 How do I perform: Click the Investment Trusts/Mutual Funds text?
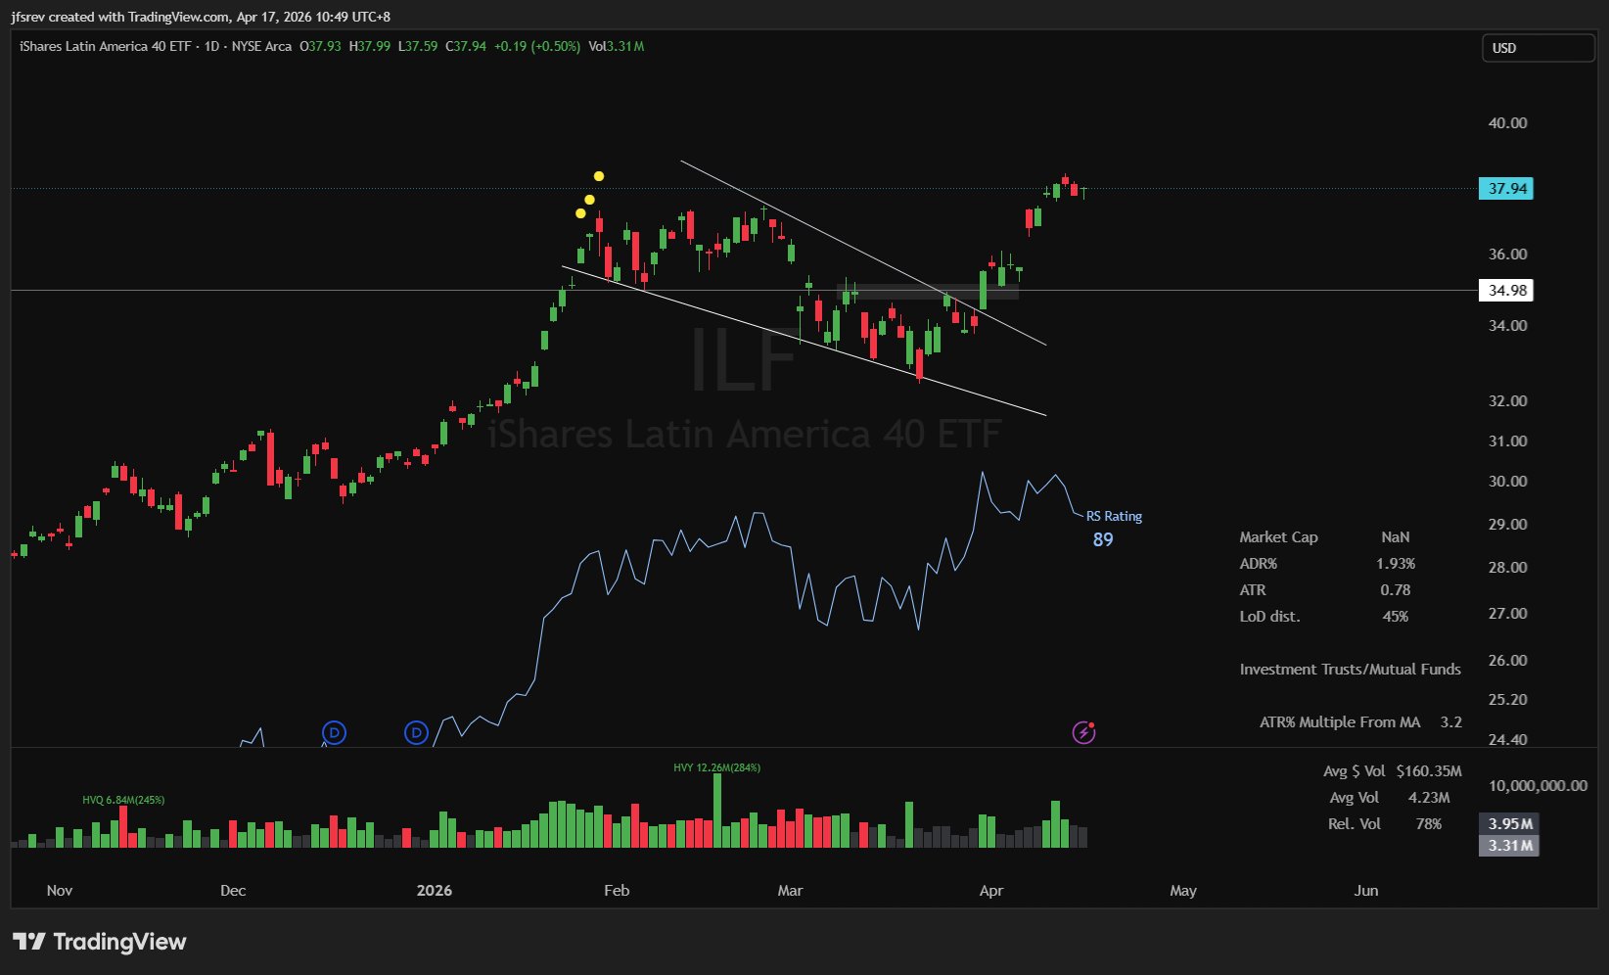click(1350, 670)
